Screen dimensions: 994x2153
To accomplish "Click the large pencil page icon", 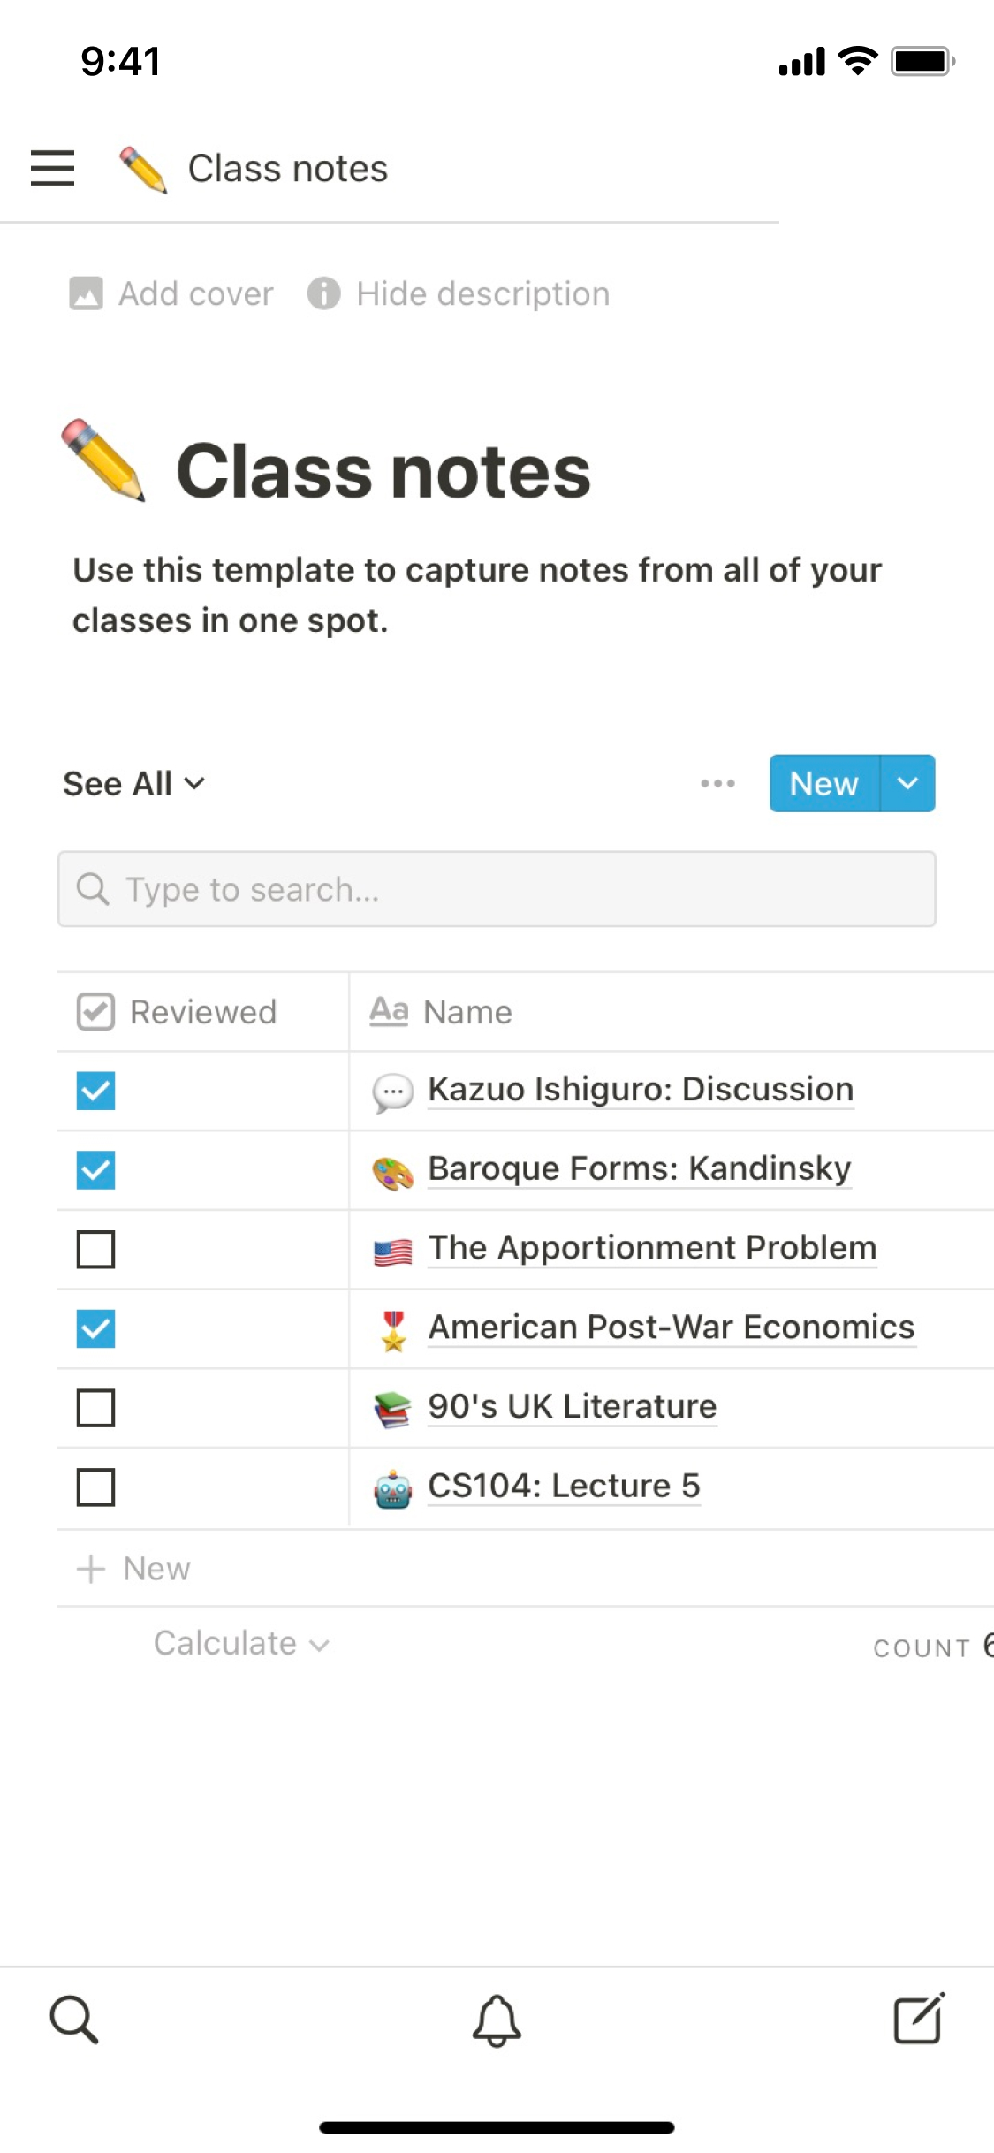I will tap(103, 460).
